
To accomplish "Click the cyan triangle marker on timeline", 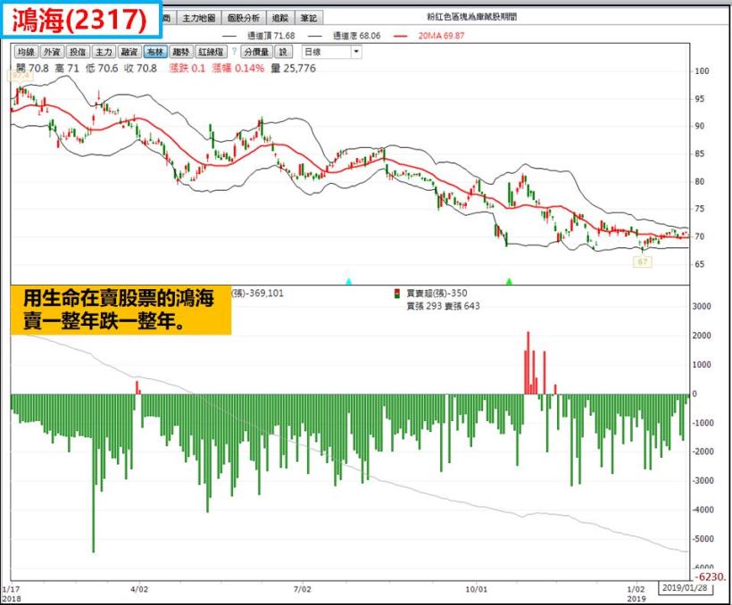I will pyautogui.click(x=348, y=281).
